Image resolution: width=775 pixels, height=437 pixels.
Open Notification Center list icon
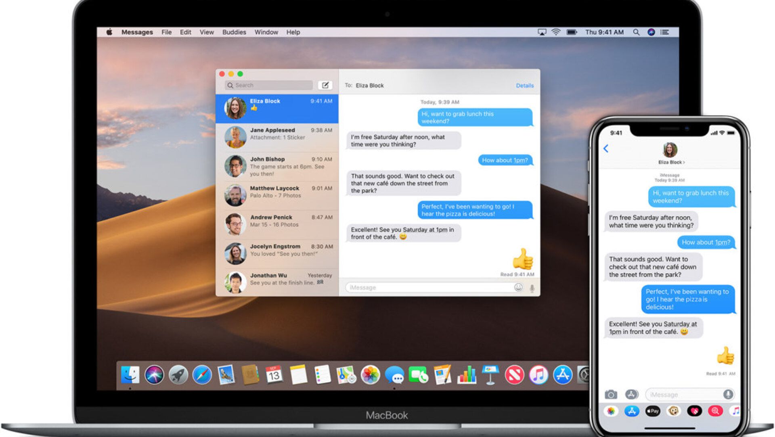coord(665,32)
